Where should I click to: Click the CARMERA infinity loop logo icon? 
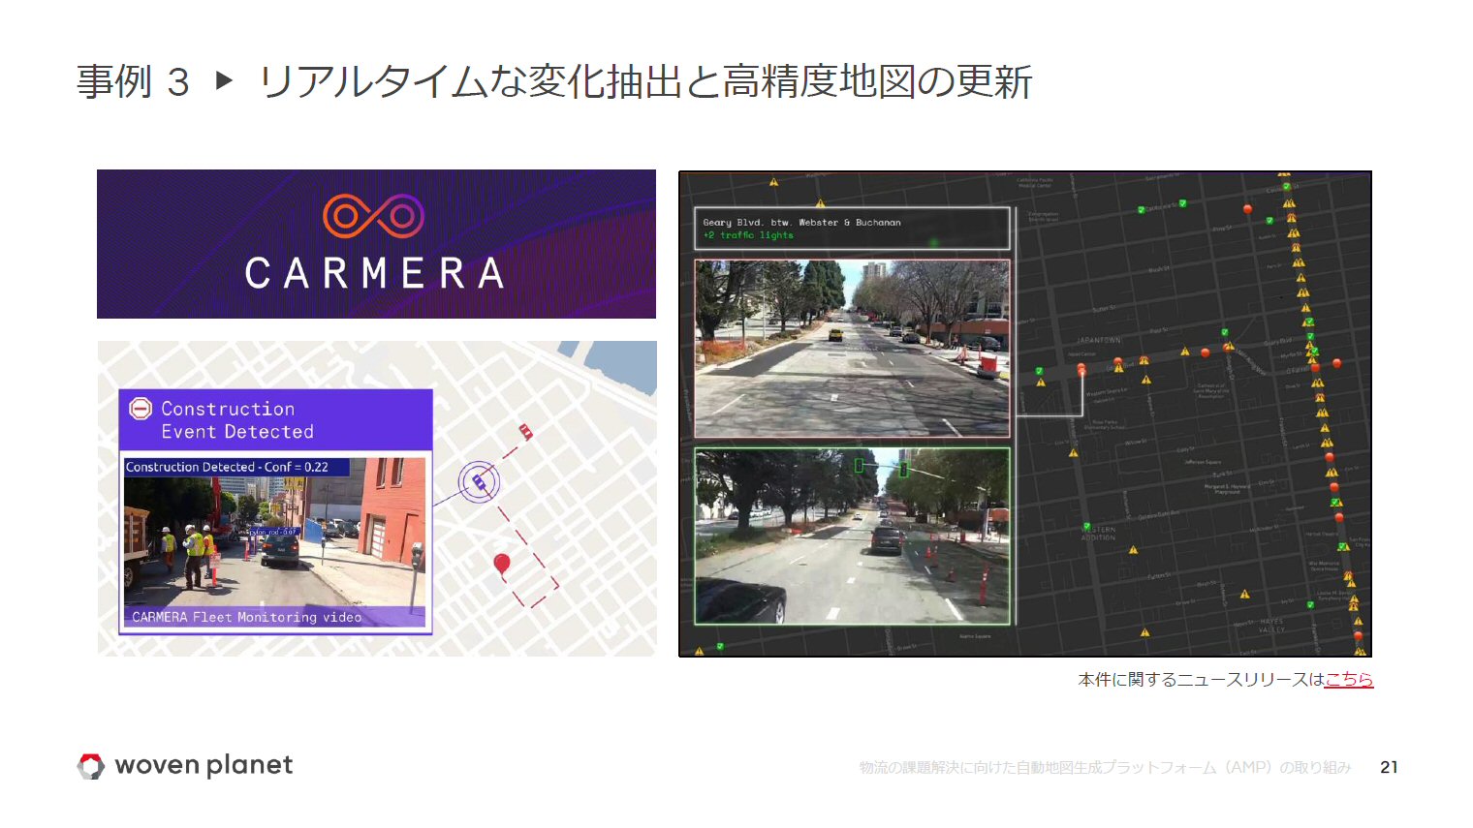point(374,216)
